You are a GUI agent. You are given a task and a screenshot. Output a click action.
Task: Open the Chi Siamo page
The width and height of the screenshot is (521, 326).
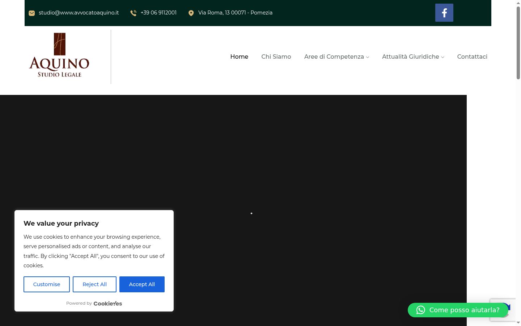coord(276,57)
